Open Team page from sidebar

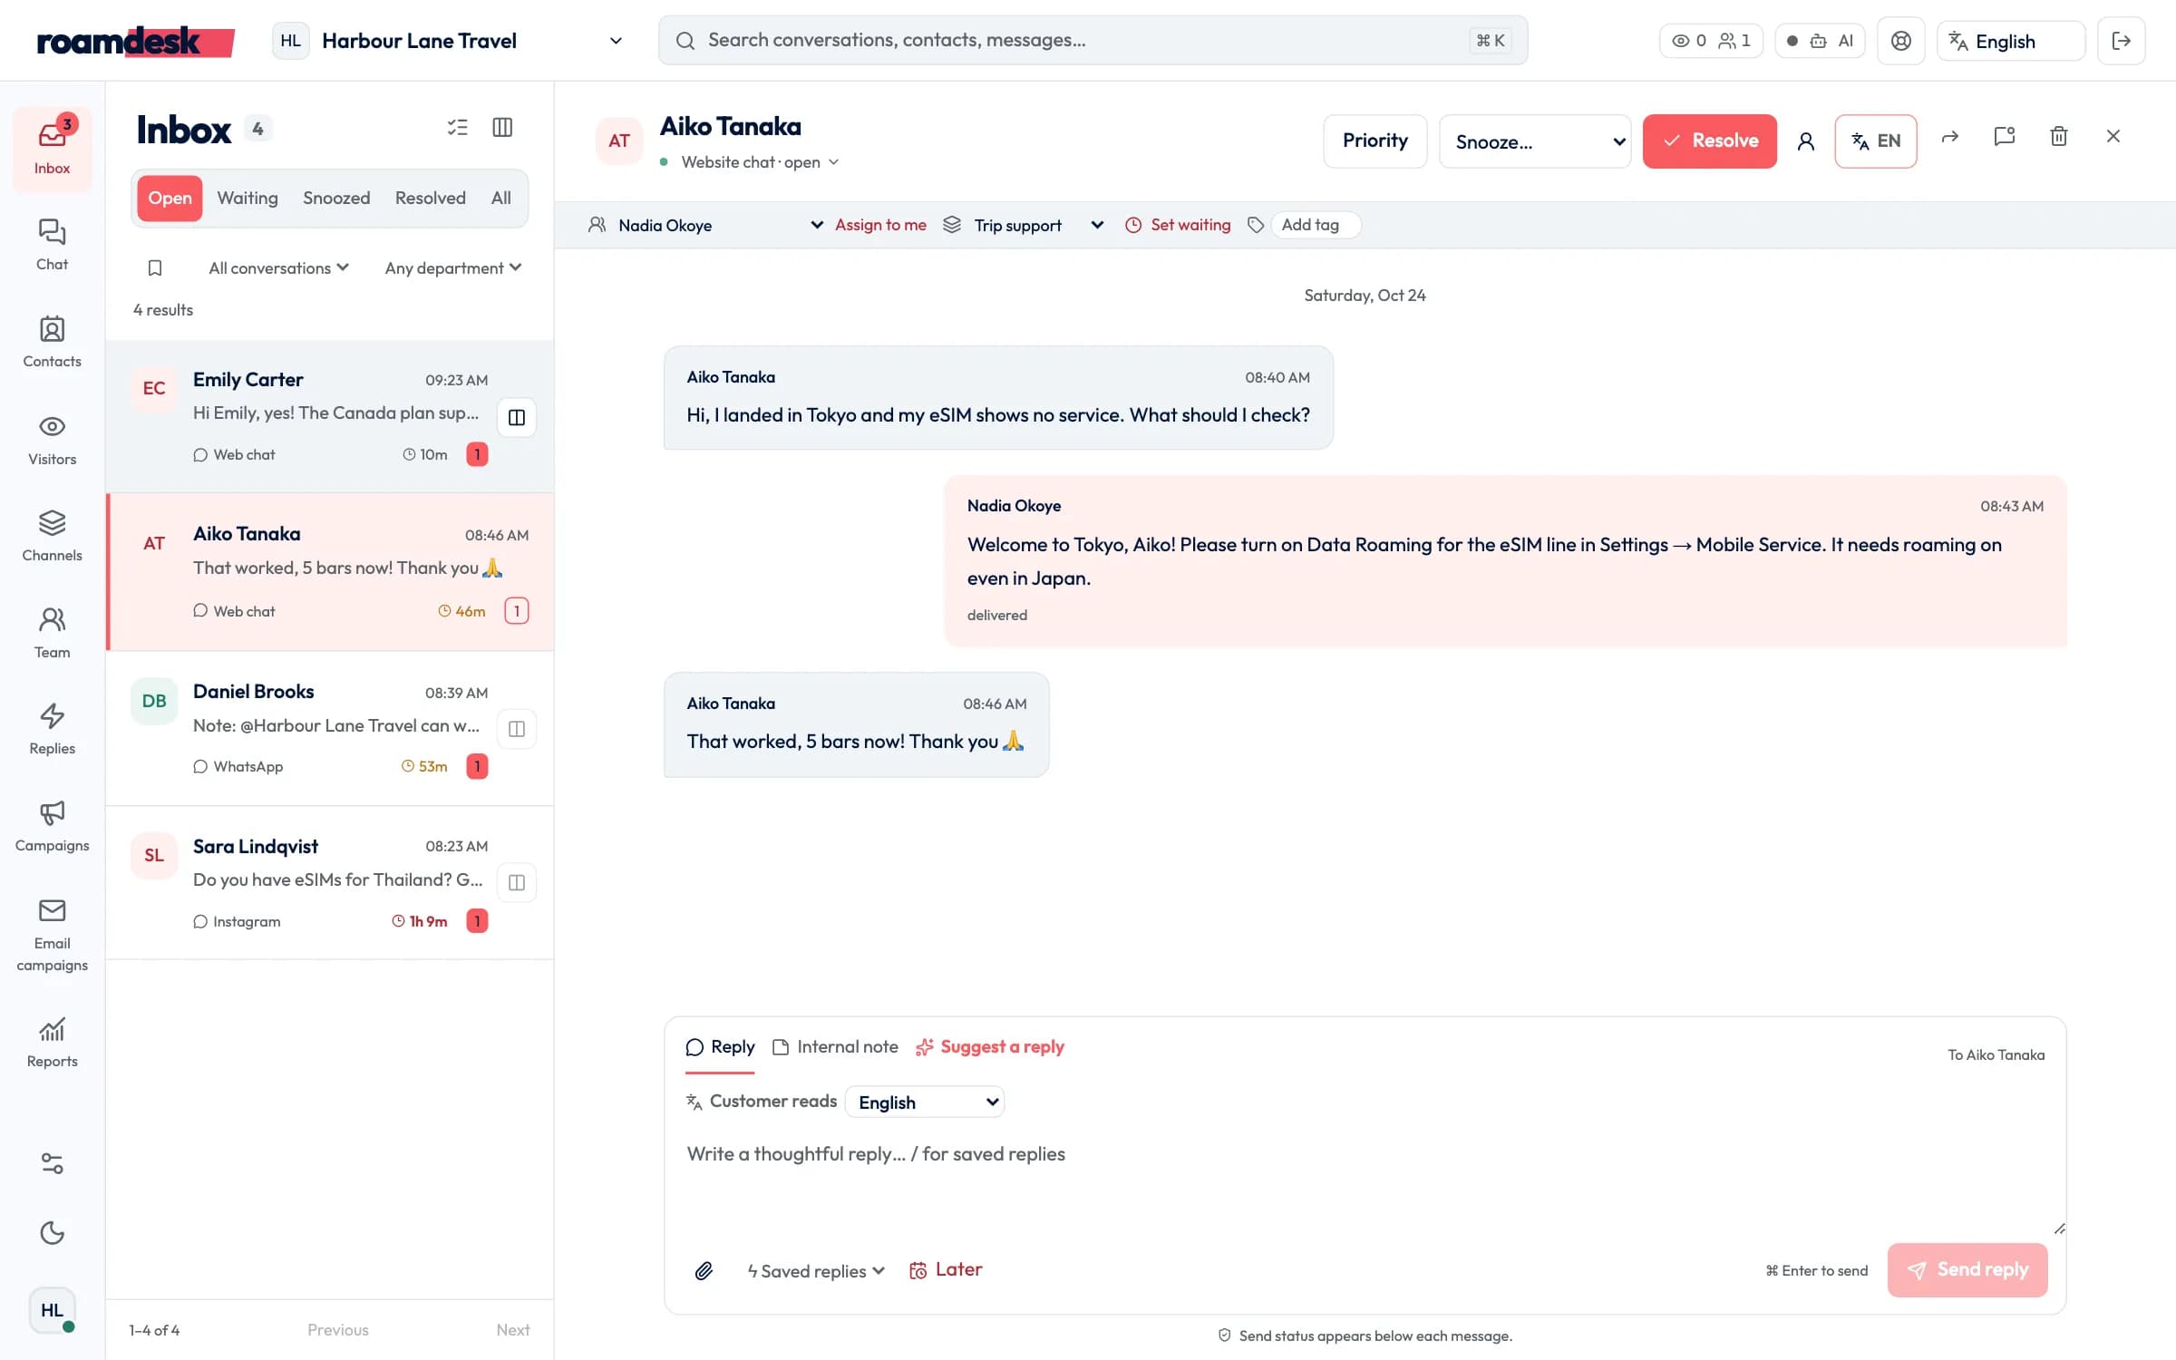[52, 633]
